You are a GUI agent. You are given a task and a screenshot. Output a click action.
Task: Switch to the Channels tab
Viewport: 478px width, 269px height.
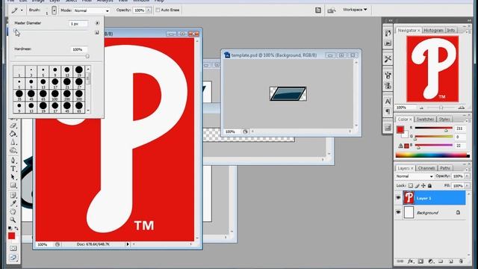426,168
